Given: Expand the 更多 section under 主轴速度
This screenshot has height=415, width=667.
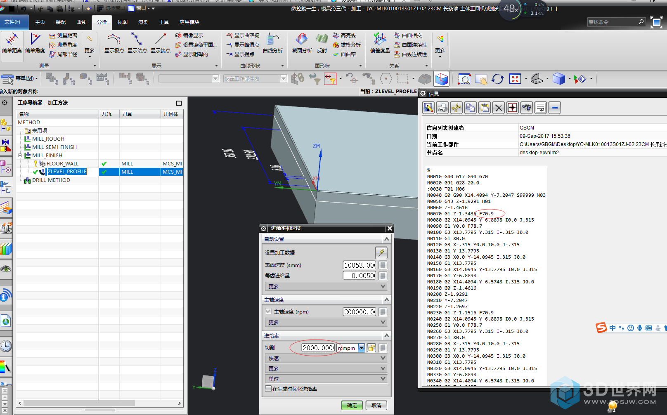Looking at the screenshot, I should point(325,322).
